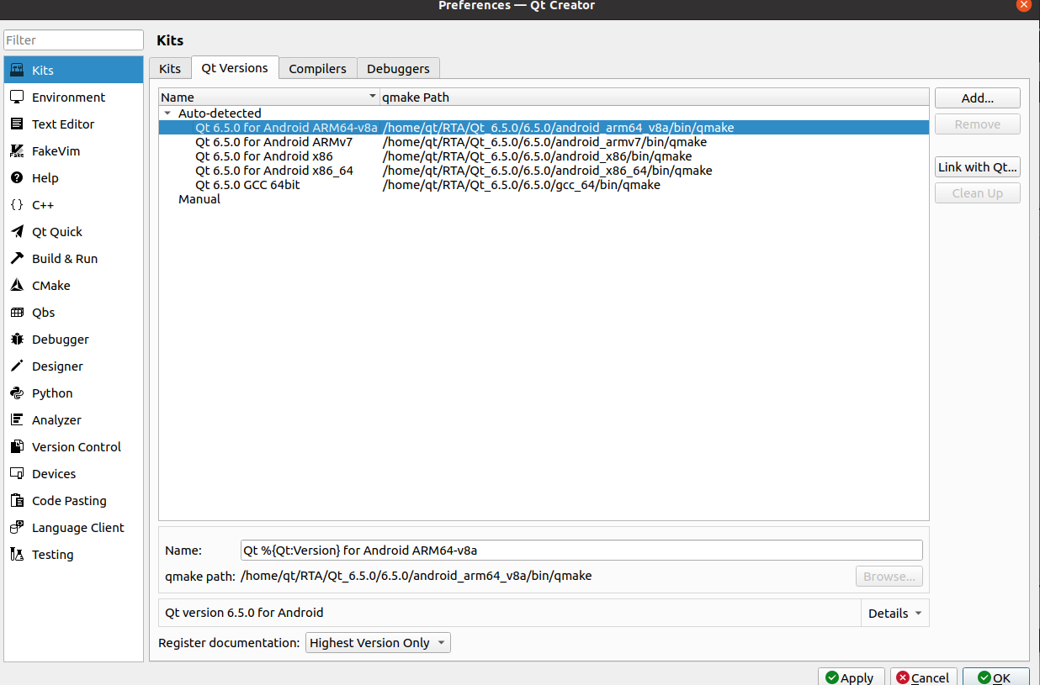Open the Debugger category in the sidebar
The height and width of the screenshot is (685, 1040).
73,340
